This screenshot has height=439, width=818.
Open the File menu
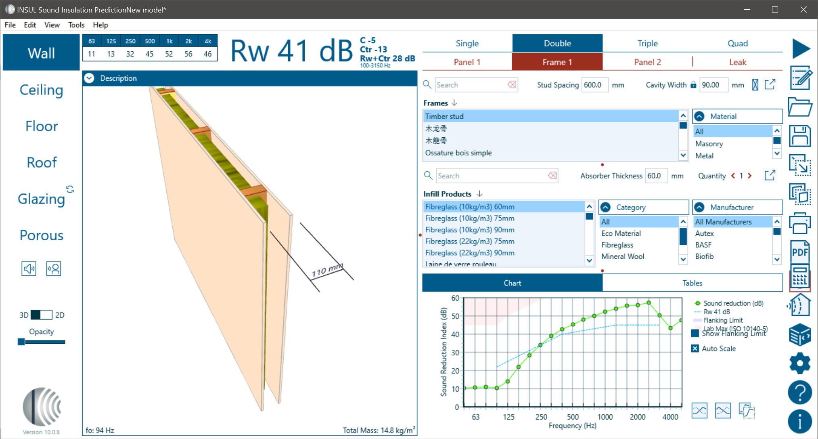pos(10,25)
